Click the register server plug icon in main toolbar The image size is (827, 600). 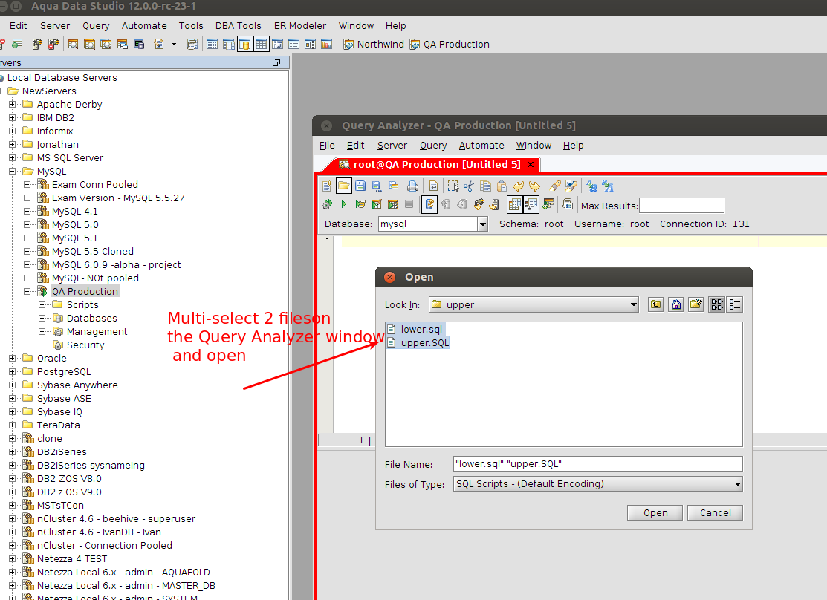tap(37, 45)
